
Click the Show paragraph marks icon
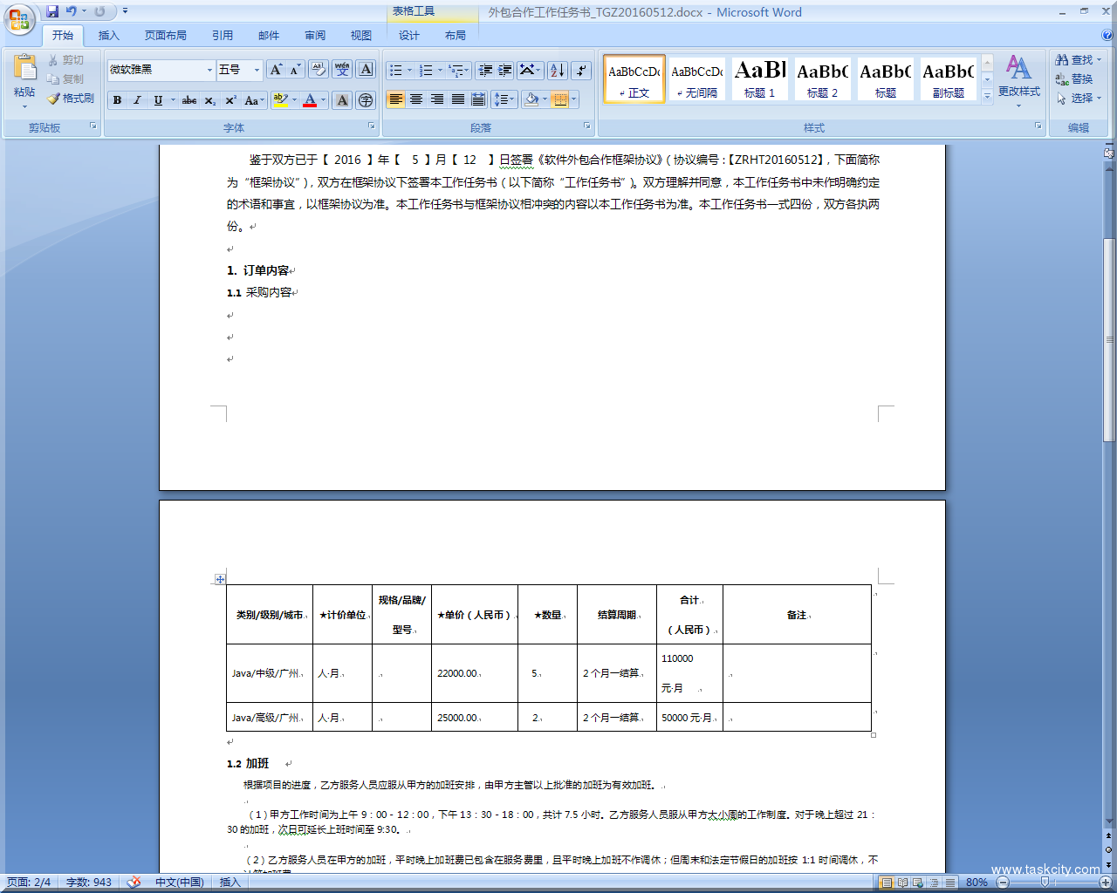pos(581,71)
